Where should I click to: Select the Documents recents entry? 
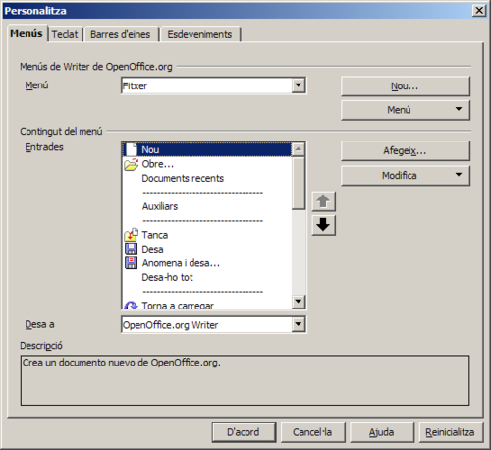tap(207, 178)
